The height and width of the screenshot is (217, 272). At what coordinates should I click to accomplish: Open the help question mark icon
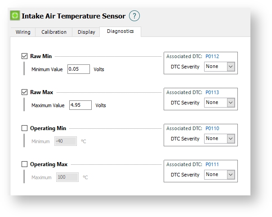(134, 16)
